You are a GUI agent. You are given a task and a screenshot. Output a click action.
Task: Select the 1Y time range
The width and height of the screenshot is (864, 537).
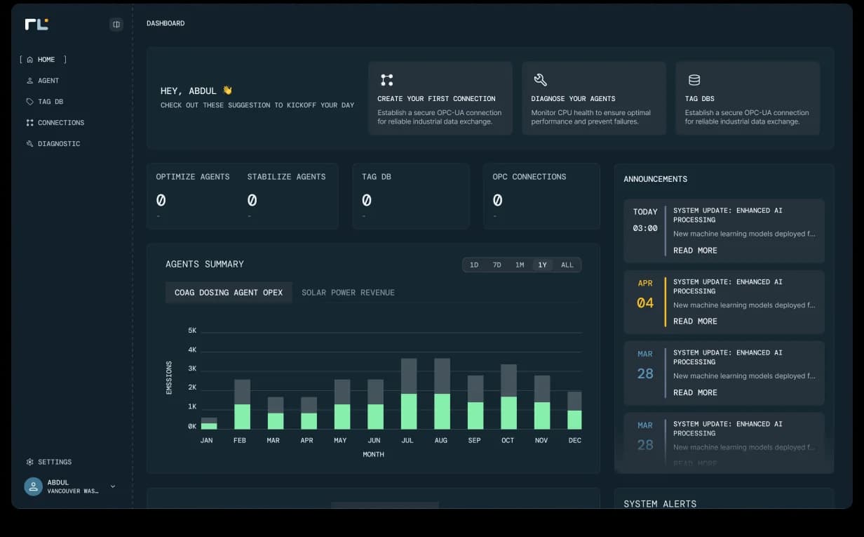[542, 265]
